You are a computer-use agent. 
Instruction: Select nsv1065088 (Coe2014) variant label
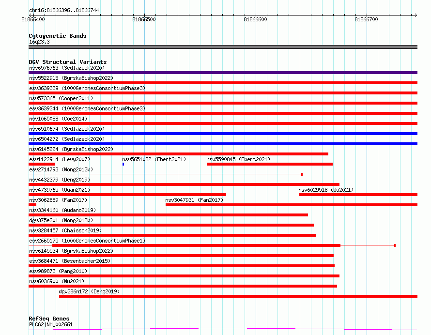pyautogui.click(x=58, y=119)
